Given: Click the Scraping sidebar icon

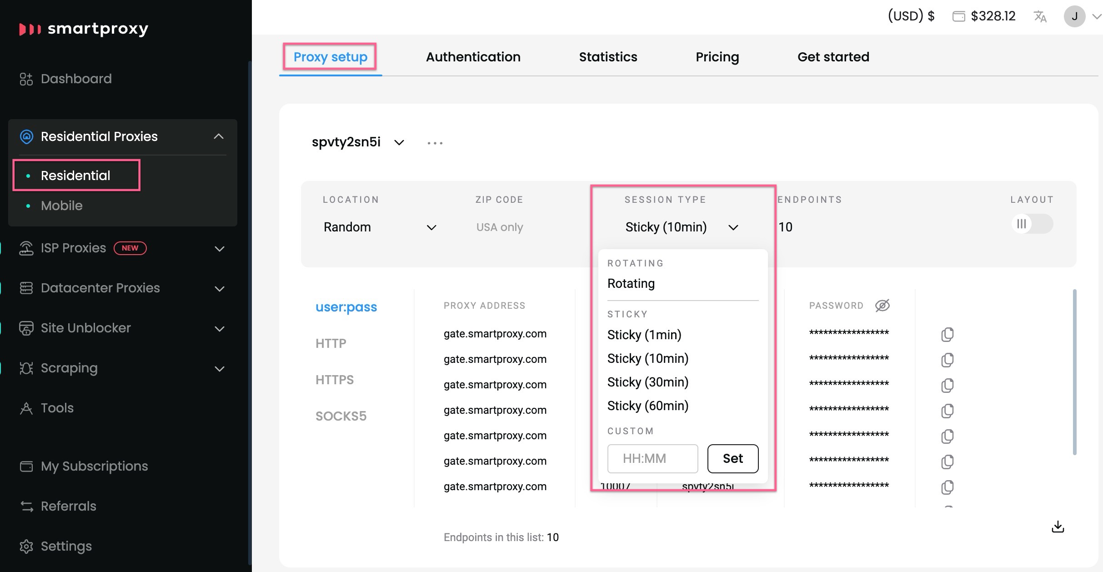Looking at the screenshot, I should [x=25, y=368].
